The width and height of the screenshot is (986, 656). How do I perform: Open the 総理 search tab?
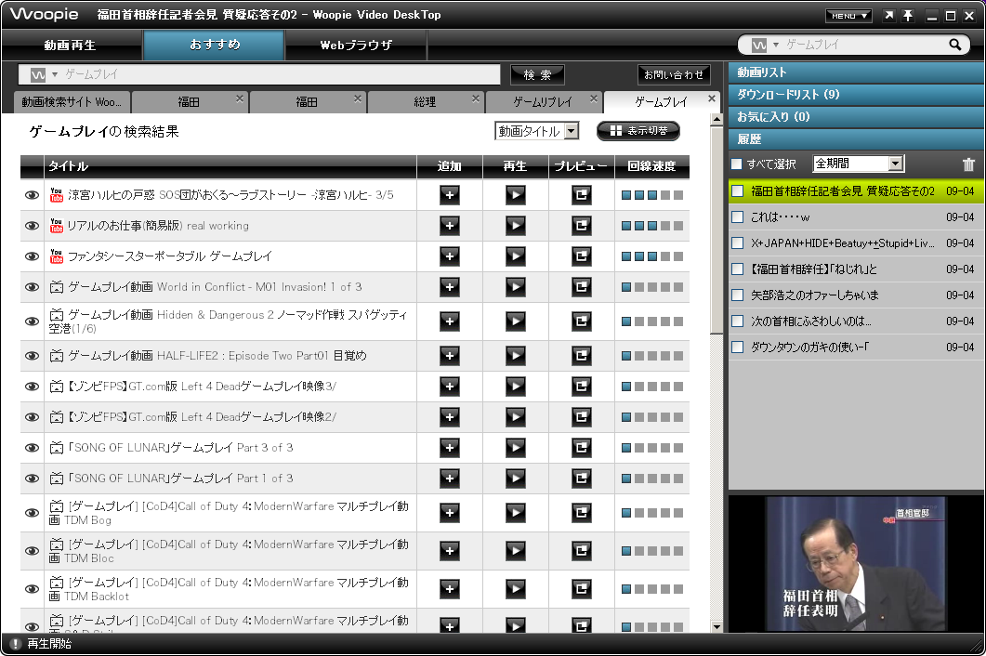coord(425,102)
